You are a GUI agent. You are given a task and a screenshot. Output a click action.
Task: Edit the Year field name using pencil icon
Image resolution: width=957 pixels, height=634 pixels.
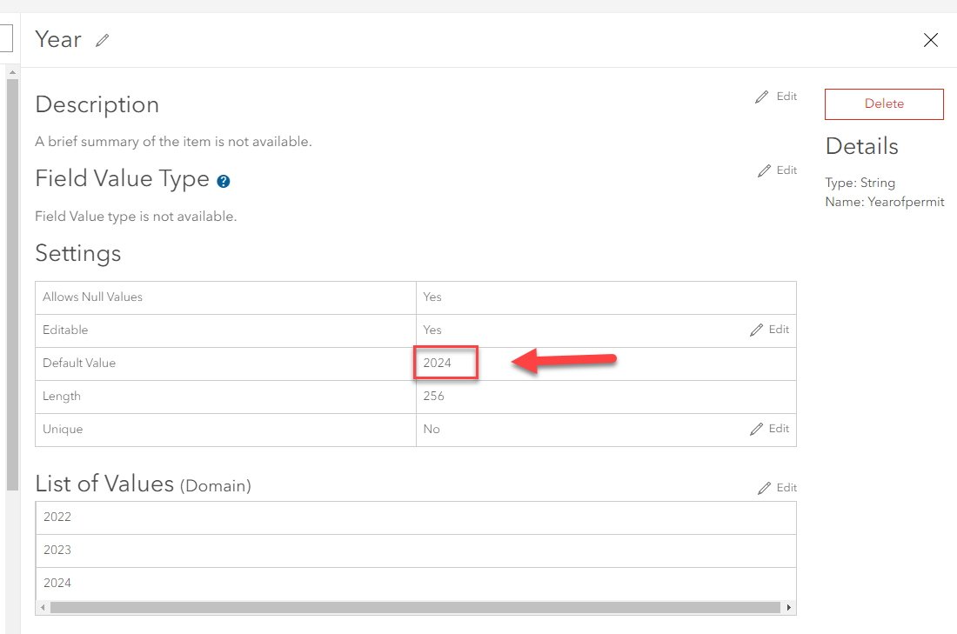point(102,40)
